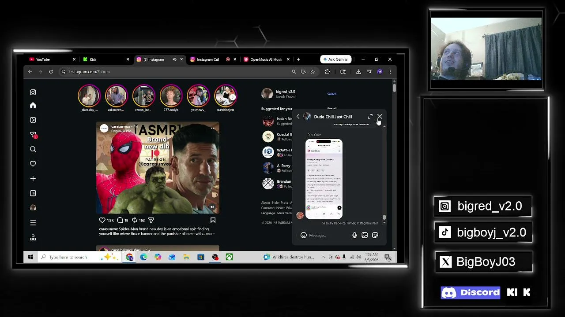Open more options on carasunvox post
This screenshot has height=317, width=565.
213,128
